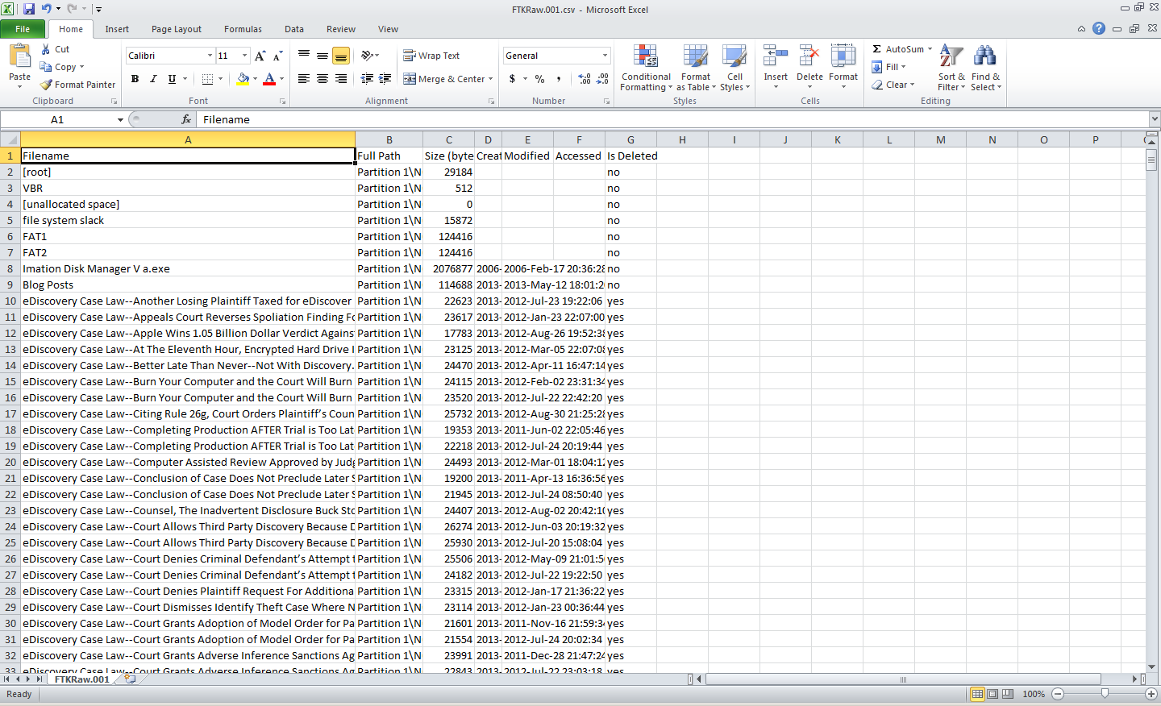Click the Format cells button
1161x706 pixels.
843,67
